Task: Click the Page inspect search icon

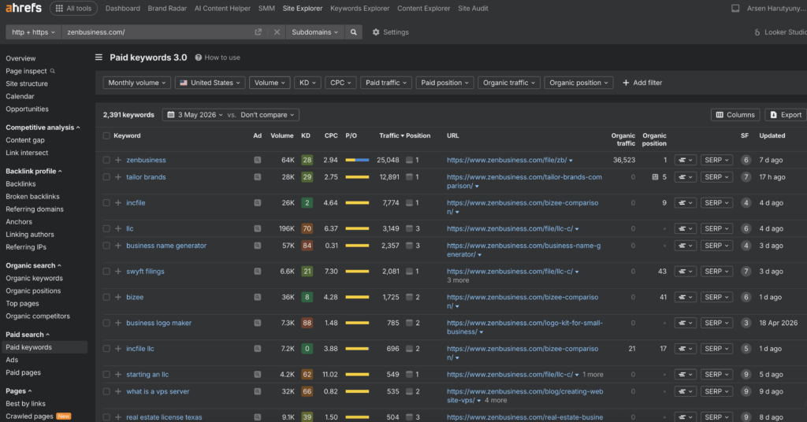Action: pyautogui.click(x=53, y=71)
